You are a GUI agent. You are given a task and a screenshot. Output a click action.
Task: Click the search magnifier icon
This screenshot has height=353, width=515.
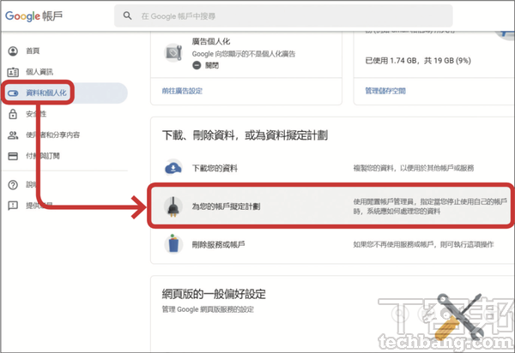coord(127,15)
